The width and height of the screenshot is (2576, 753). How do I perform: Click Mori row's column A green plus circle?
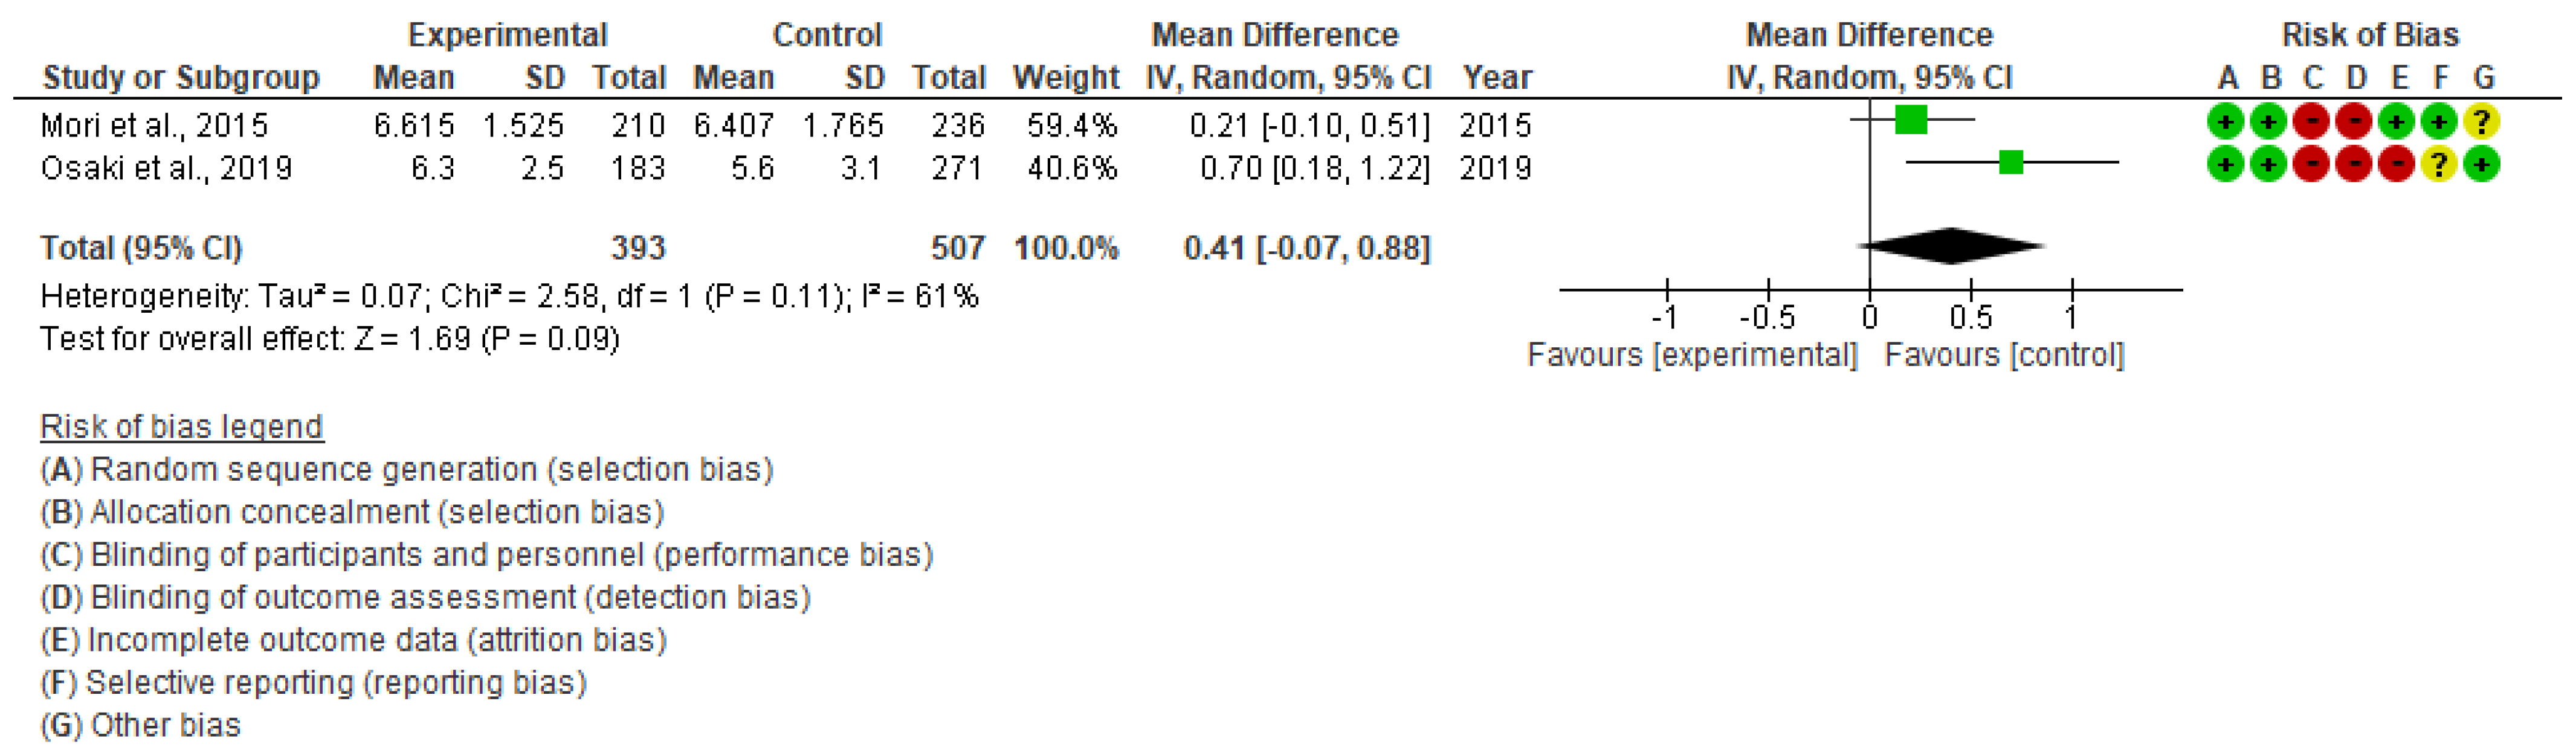click(2225, 122)
